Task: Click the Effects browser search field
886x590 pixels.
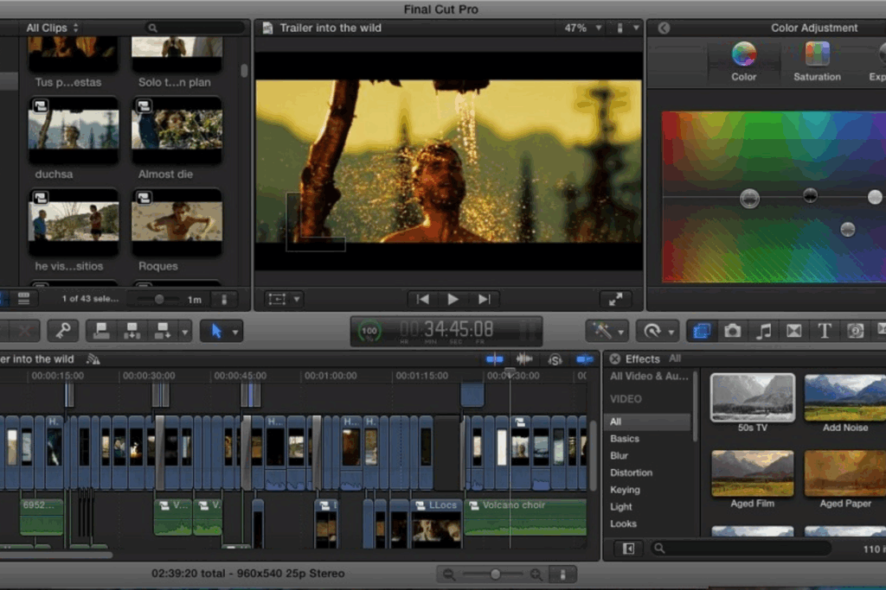Action: 742,549
